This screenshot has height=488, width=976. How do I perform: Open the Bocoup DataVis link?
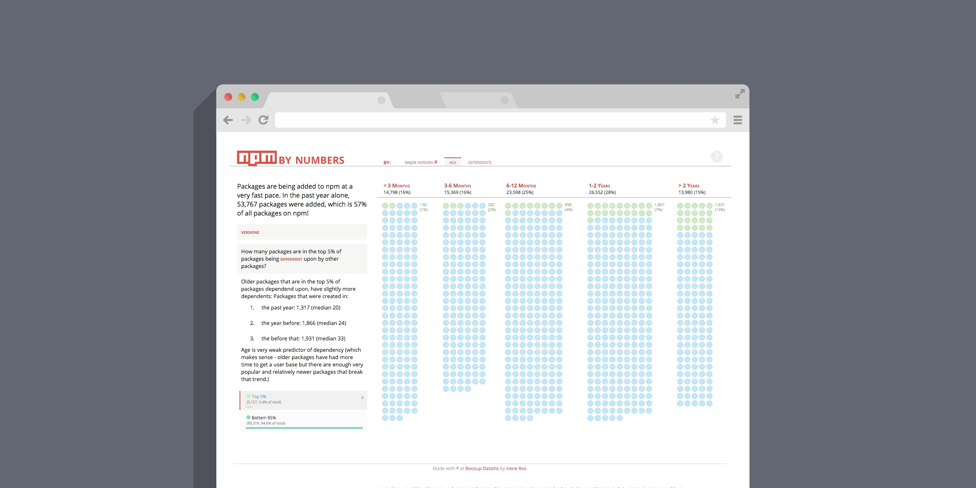482,468
